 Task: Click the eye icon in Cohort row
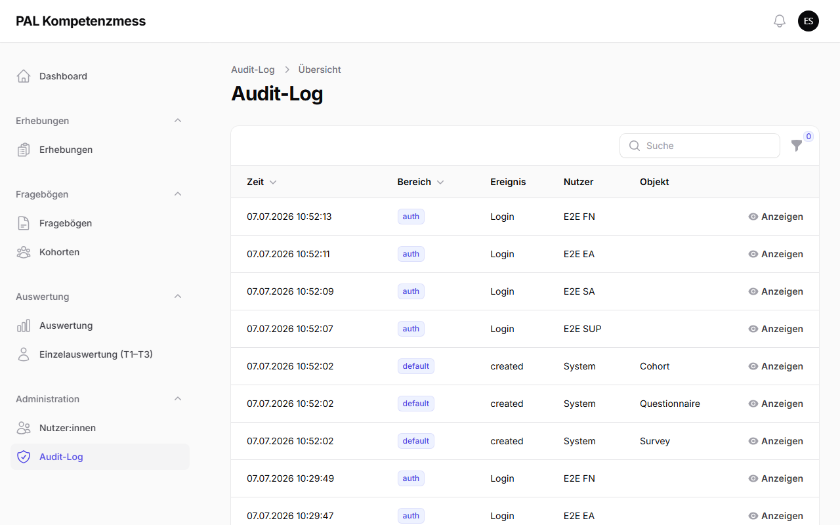(753, 366)
